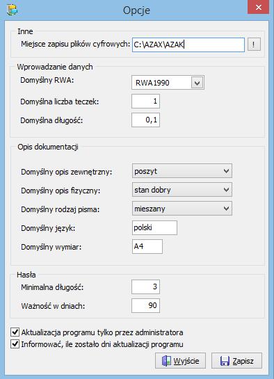Click the application icon in the title bar
The height and width of the screenshot is (379, 274).
coord(13,10)
